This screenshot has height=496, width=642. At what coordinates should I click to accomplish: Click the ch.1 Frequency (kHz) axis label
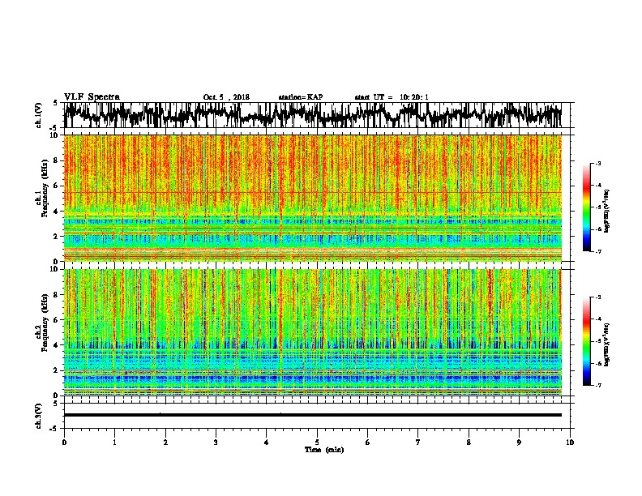tap(42, 188)
